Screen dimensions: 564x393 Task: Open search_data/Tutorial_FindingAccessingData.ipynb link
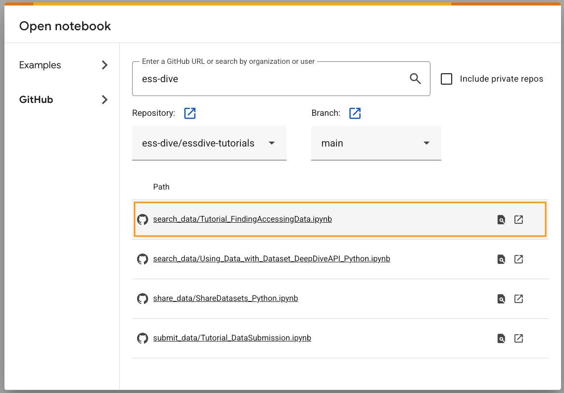click(242, 219)
